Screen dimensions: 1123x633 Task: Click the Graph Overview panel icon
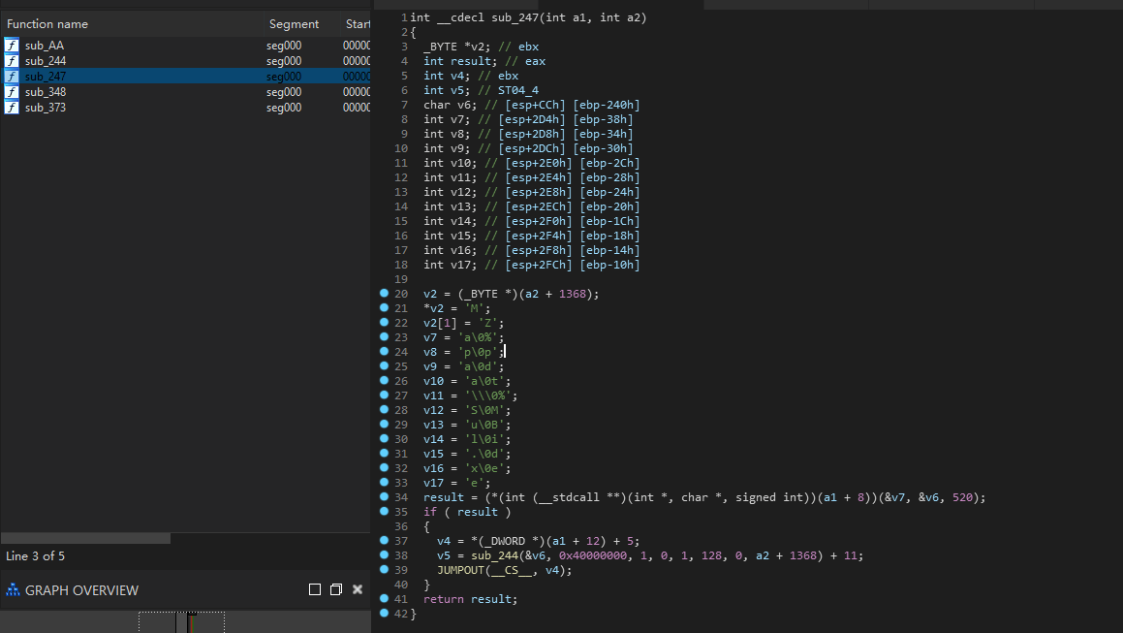(x=13, y=590)
